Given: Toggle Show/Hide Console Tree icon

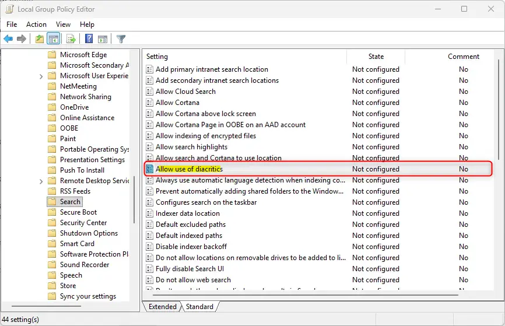Looking at the screenshot, I should tap(54, 39).
